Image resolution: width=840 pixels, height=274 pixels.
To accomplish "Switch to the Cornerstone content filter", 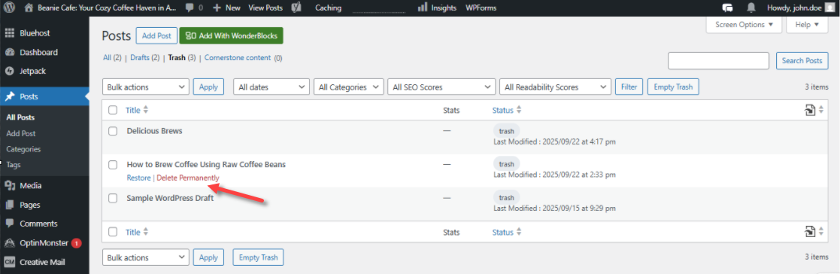I will click(238, 57).
